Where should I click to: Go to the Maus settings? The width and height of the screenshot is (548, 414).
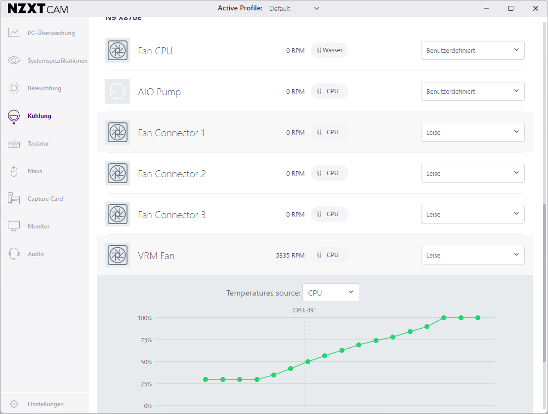[x=35, y=171]
